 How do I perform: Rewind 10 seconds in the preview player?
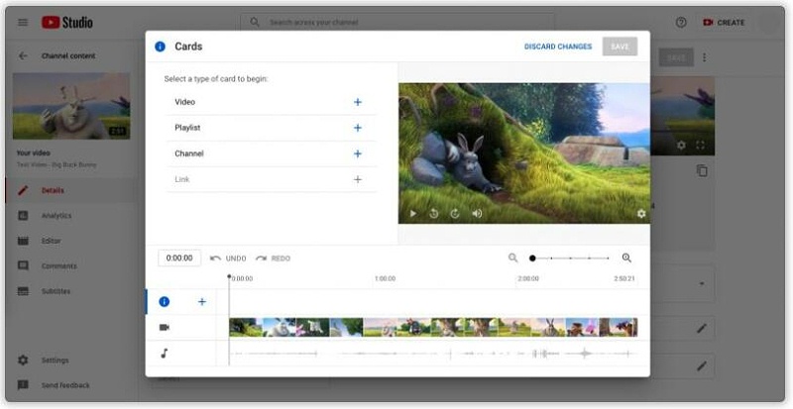click(x=434, y=213)
